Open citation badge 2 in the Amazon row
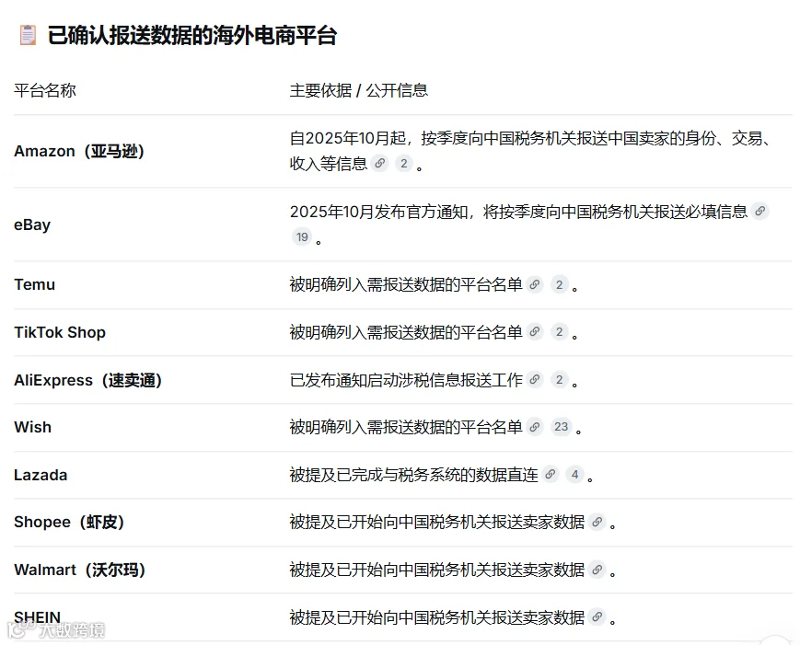Screen dimensions: 800x645 click(404, 163)
